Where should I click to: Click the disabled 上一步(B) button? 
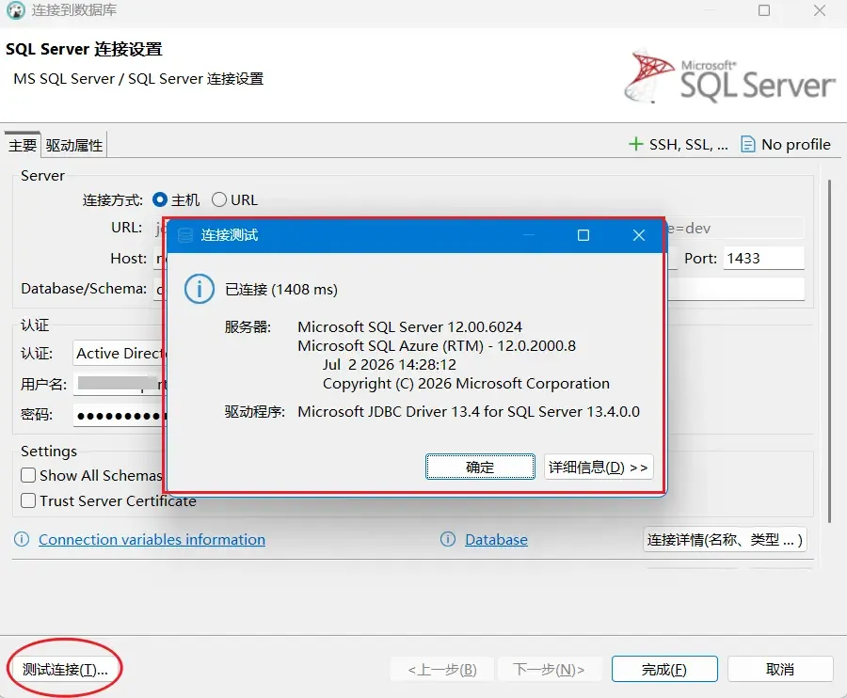click(442, 670)
